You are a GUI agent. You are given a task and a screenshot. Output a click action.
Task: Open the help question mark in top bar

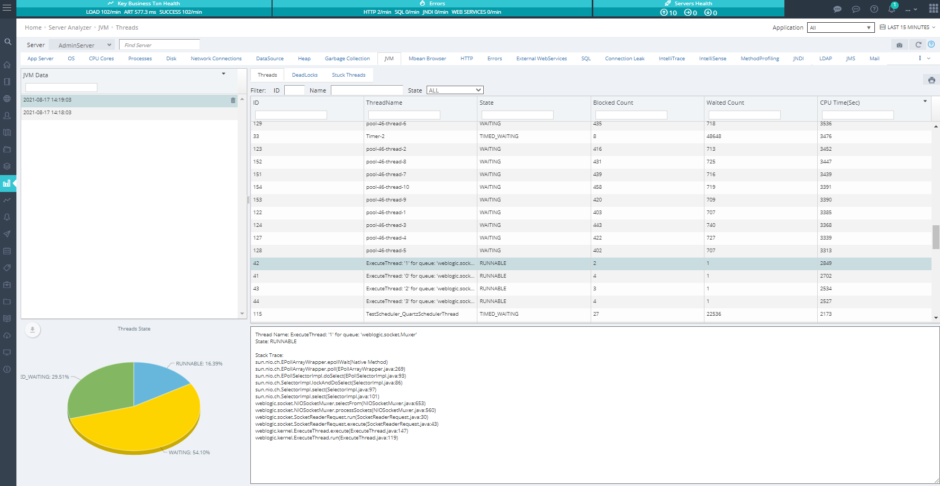(874, 9)
